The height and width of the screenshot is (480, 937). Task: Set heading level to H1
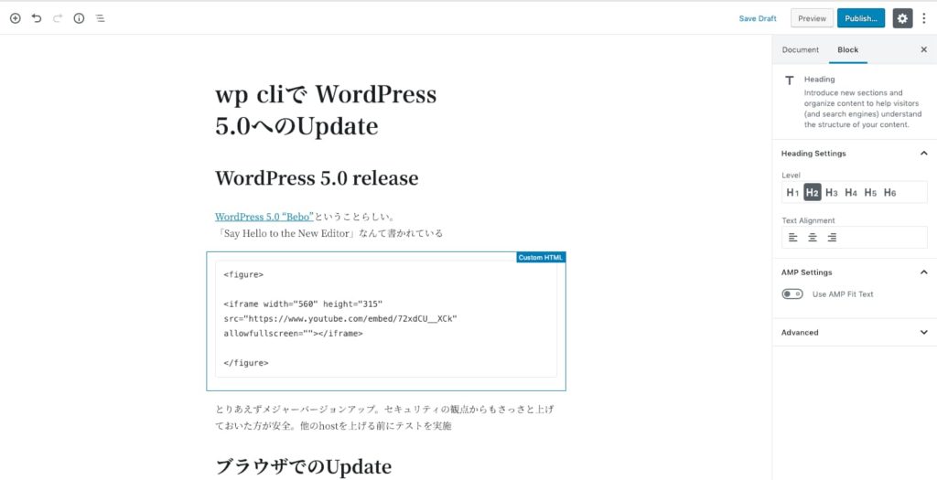[792, 192]
